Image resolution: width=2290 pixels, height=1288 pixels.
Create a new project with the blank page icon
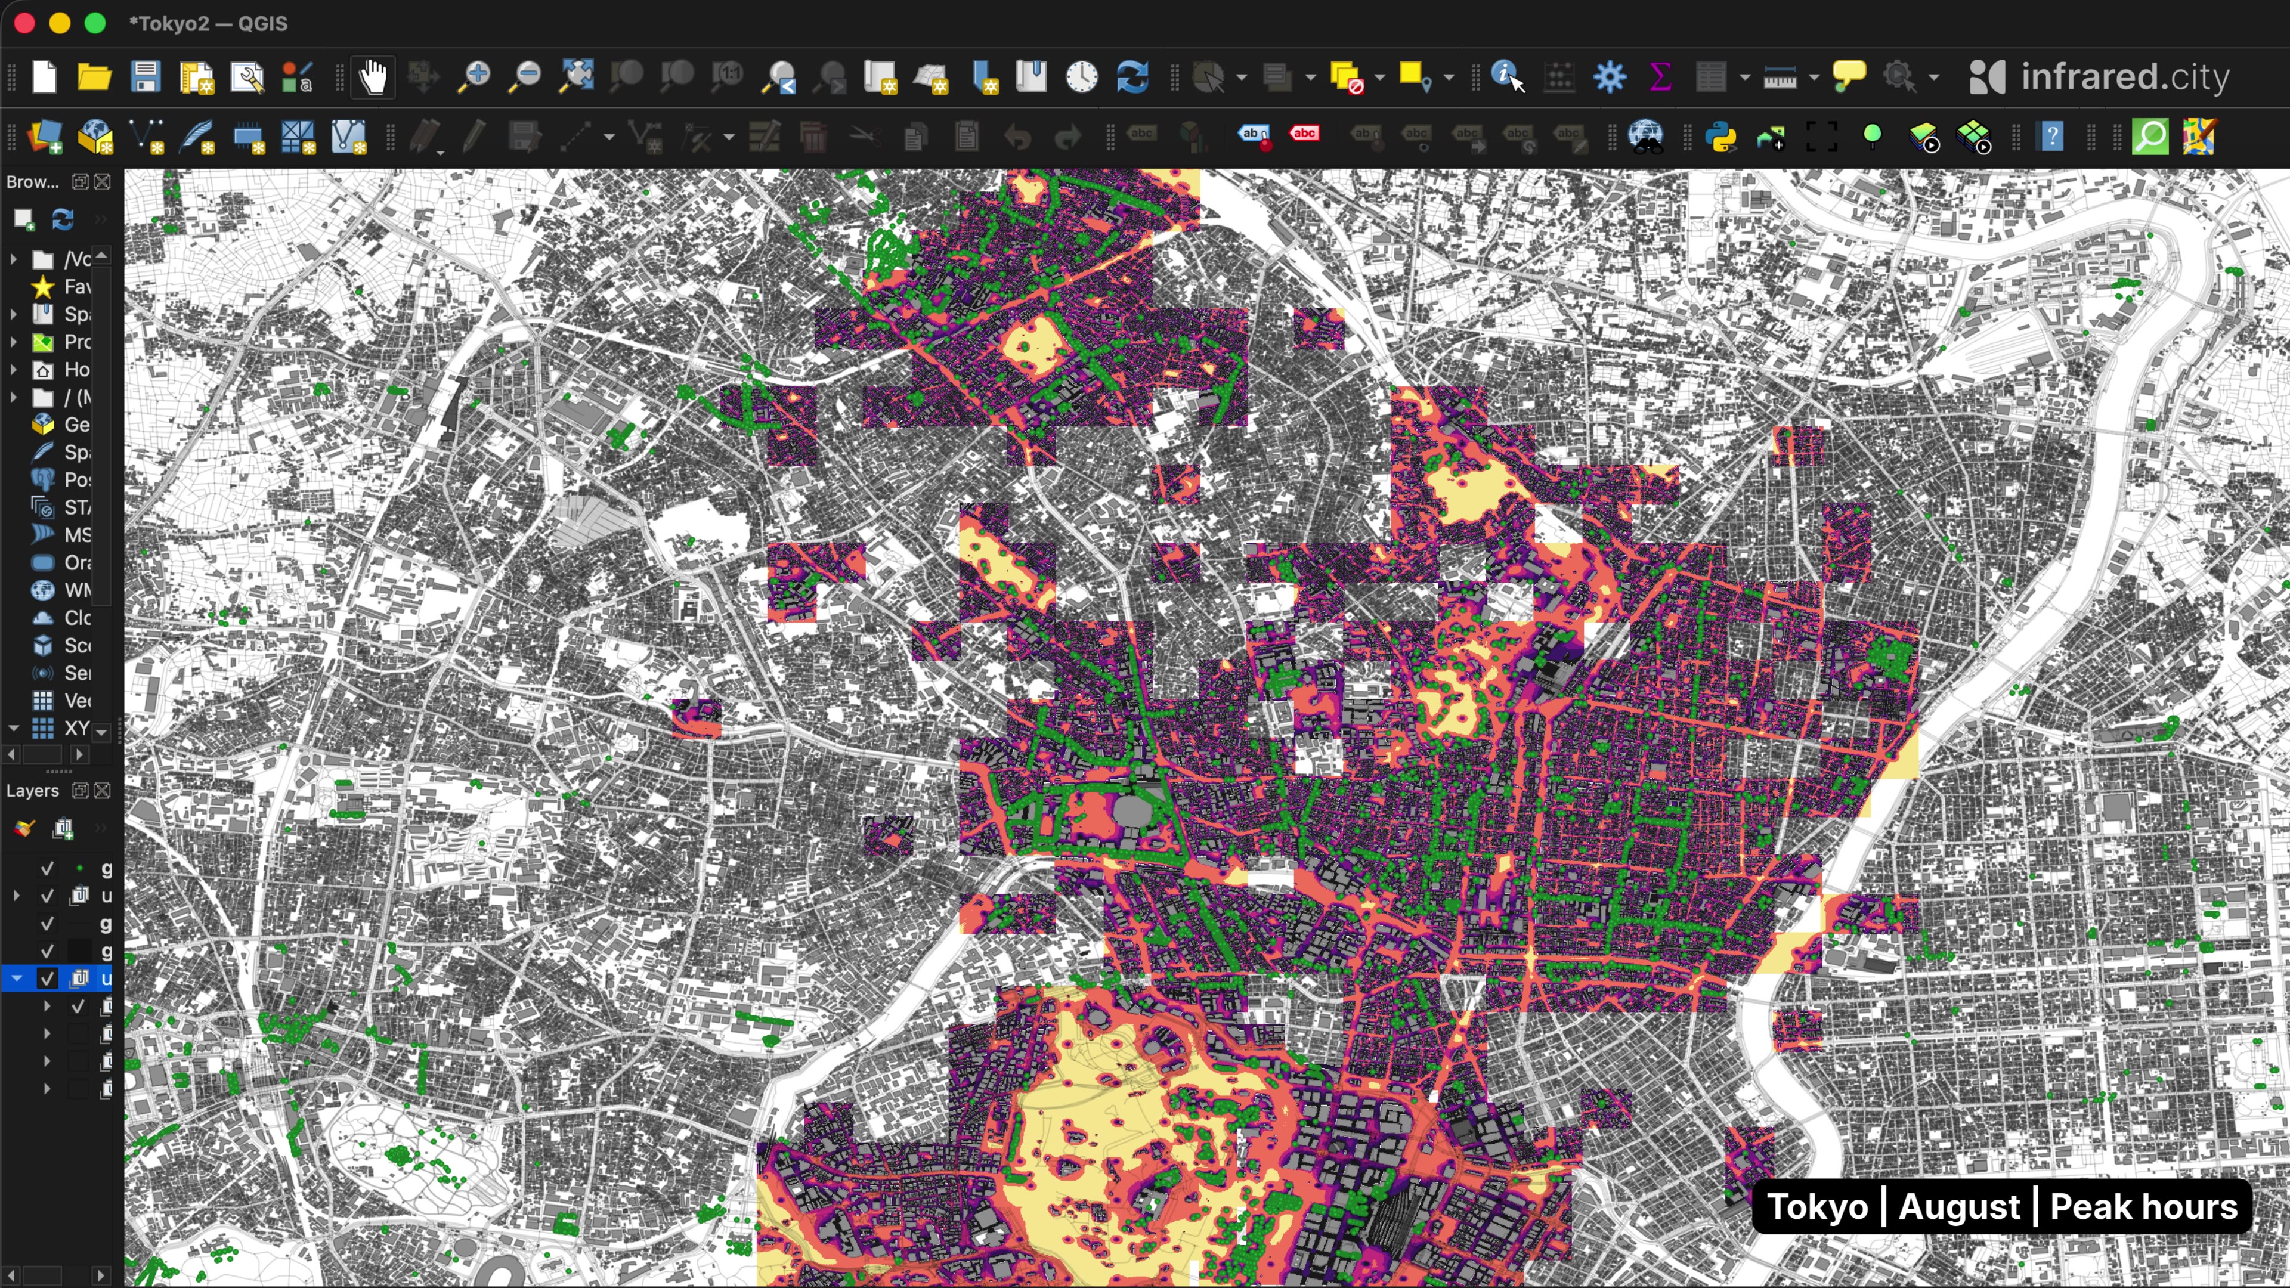point(44,78)
